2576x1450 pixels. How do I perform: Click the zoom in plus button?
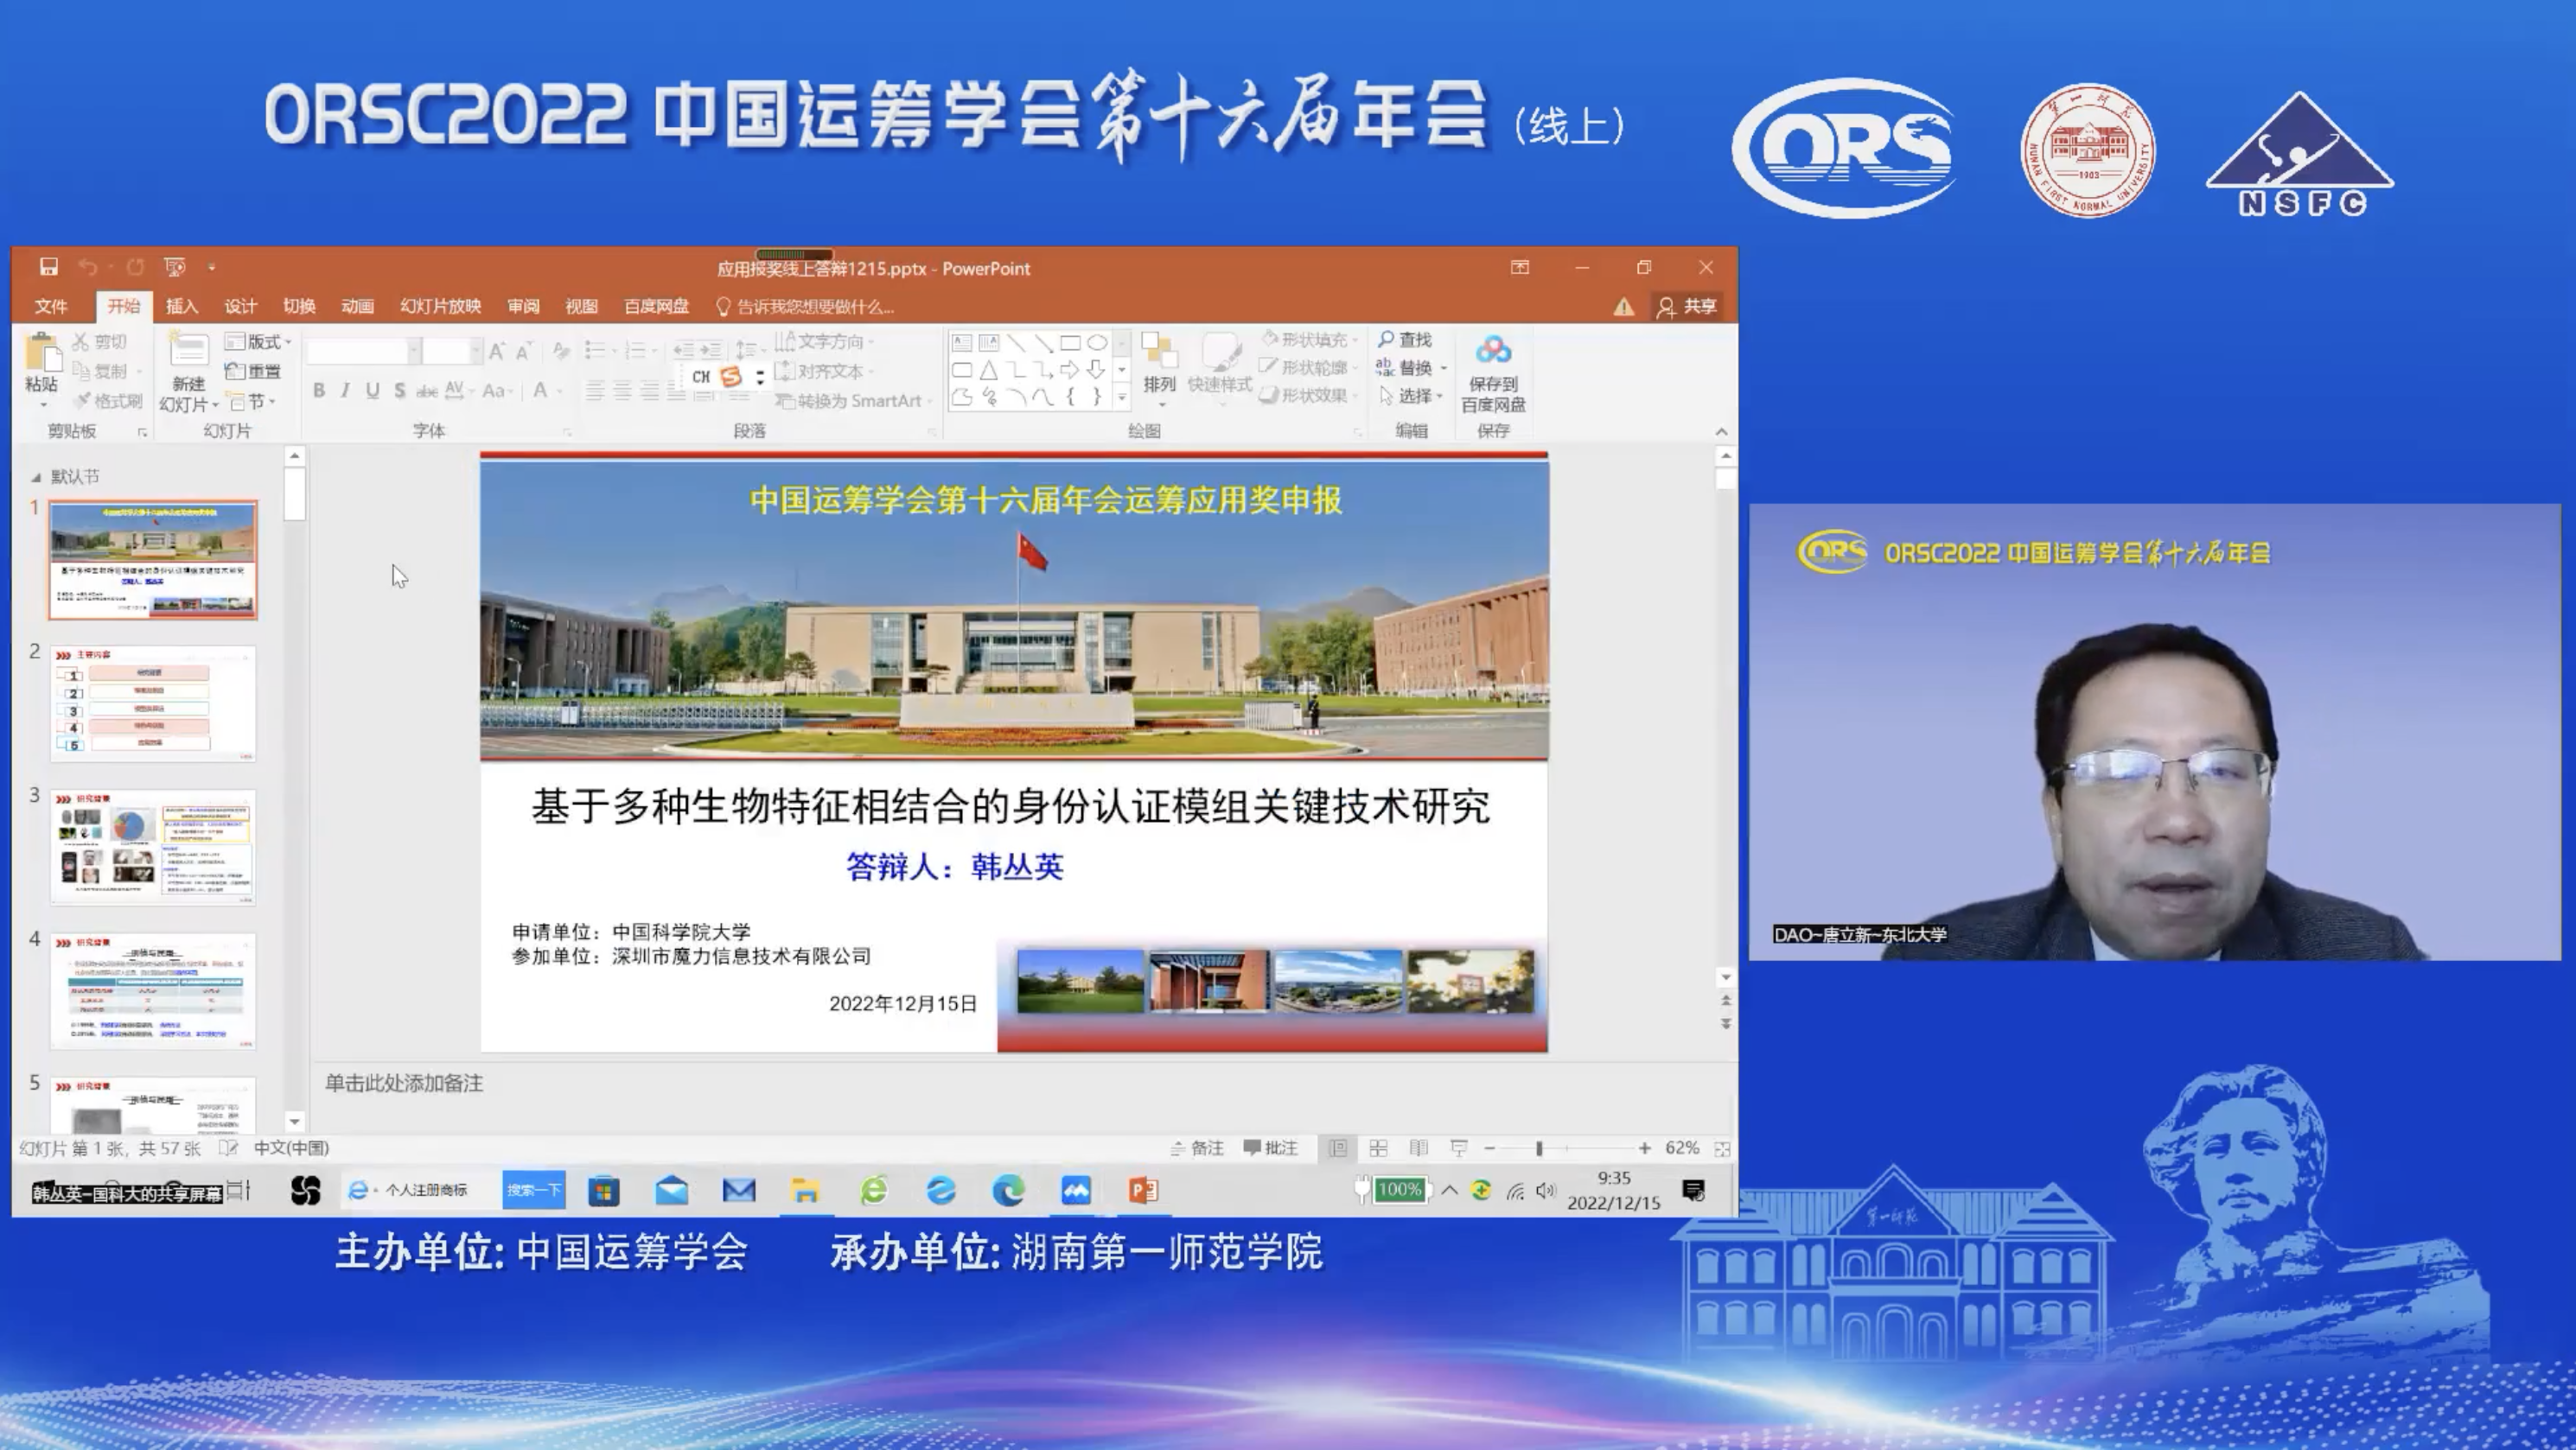tap(1645, 1148)
